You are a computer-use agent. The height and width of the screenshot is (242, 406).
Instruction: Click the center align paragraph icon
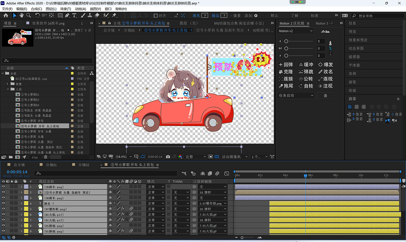(357, 107)
